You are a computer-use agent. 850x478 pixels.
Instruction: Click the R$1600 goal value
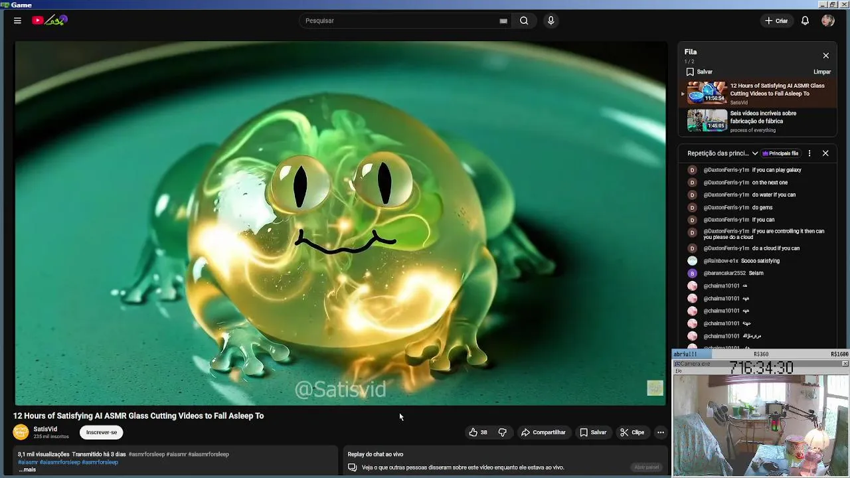(839, 355)
